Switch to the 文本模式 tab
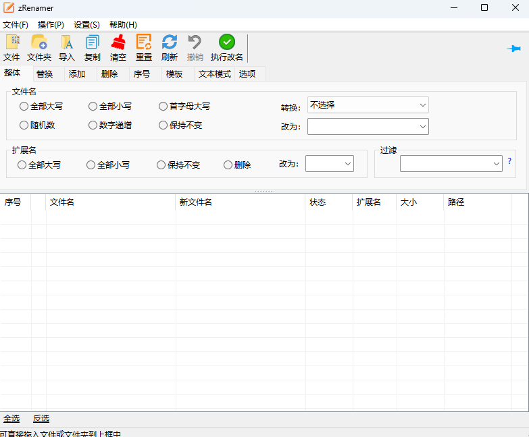The image size is (529, 437). 215,74
